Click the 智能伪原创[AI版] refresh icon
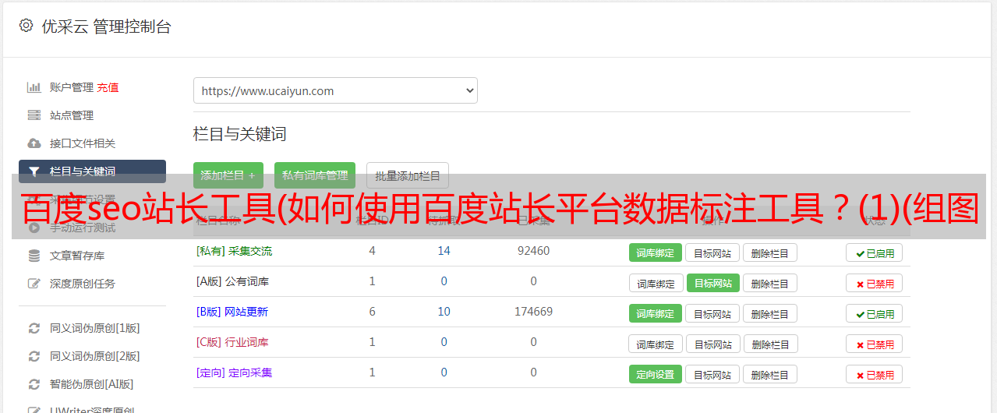 pos(34,384)
